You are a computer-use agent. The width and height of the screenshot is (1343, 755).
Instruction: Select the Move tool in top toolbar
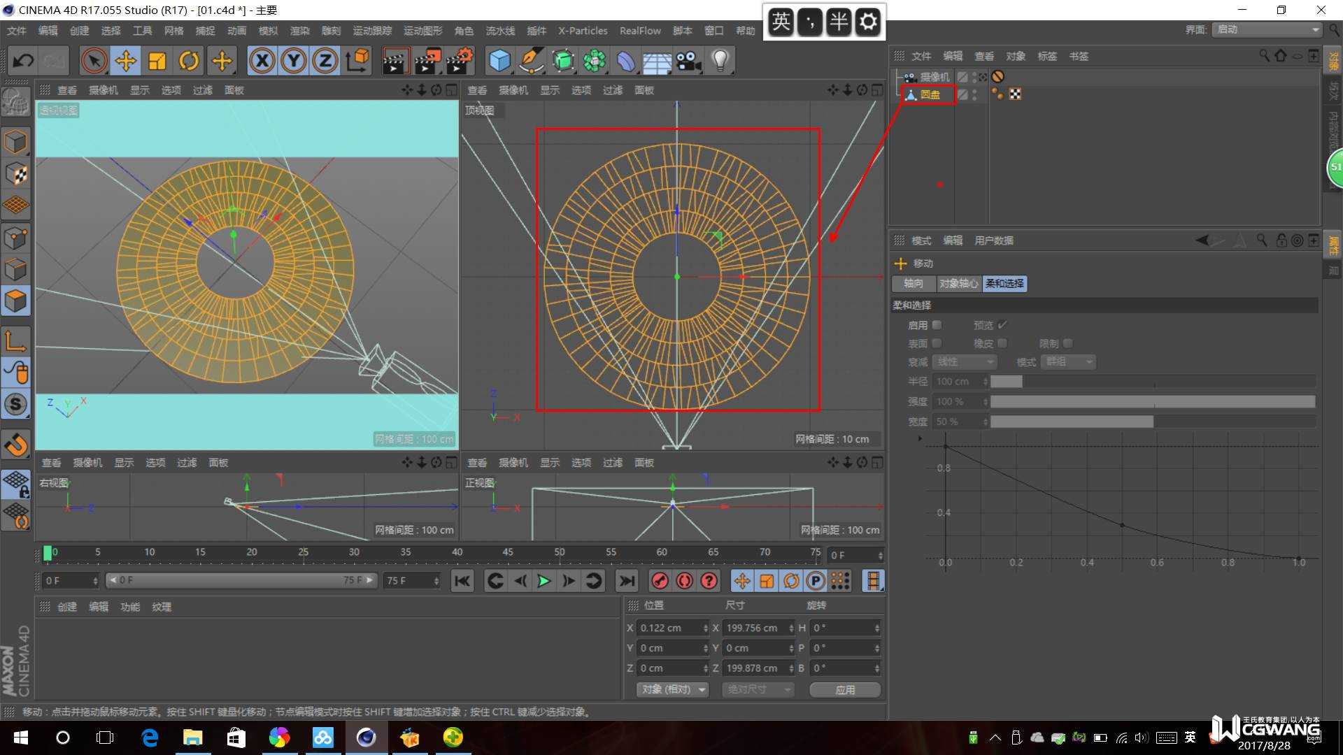coord(126,61)
